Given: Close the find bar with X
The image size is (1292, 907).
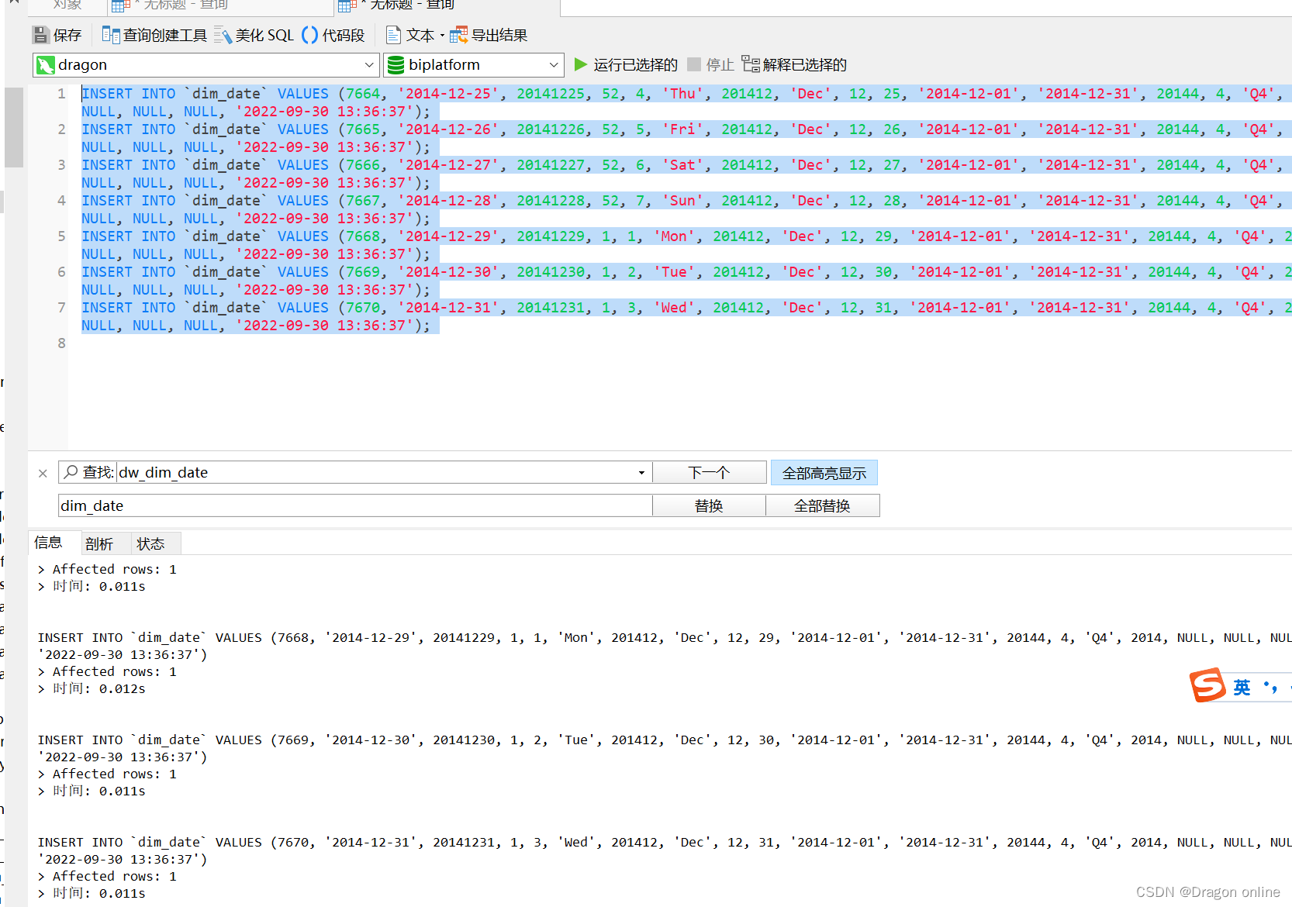Looking at the screenshot, I should point(43,473).
